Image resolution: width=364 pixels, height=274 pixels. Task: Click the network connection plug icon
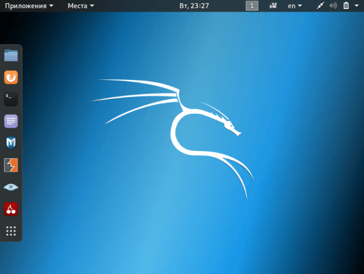click(320, 6)
